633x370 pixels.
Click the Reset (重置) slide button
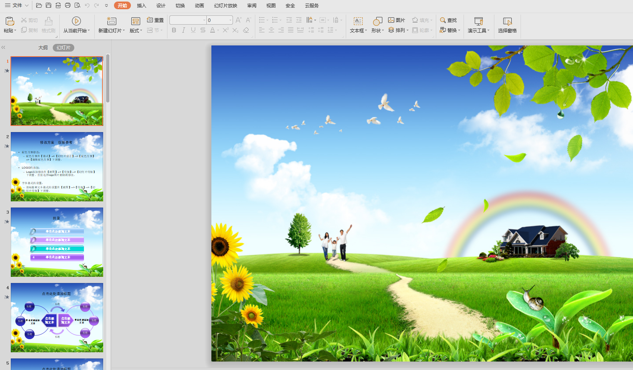pyautogui.click(x=155, y=20)
